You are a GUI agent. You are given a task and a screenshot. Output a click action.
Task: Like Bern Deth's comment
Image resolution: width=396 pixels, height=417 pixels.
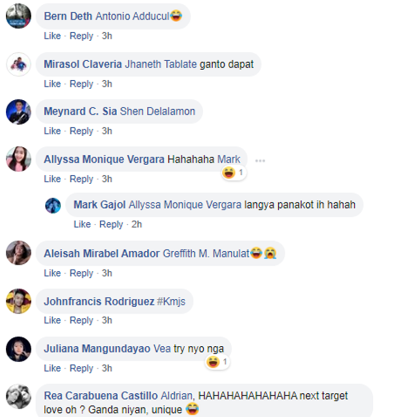(52, 36)
